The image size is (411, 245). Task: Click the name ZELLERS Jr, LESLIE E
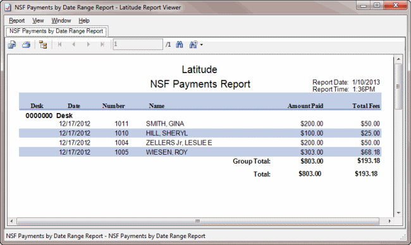[x=179, y=143]
